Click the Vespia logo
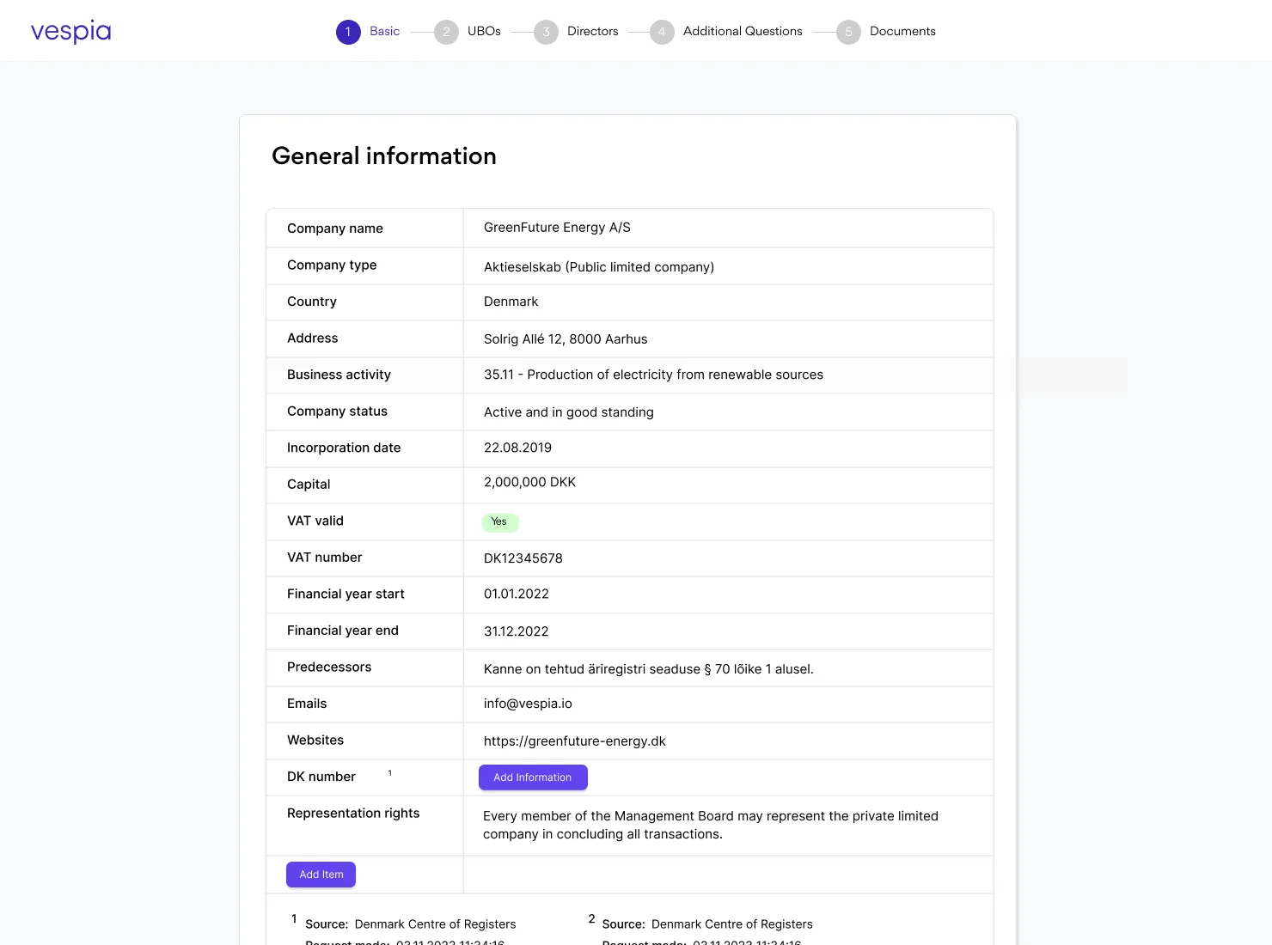1272x945 pixels. click(x=70, y=30)
